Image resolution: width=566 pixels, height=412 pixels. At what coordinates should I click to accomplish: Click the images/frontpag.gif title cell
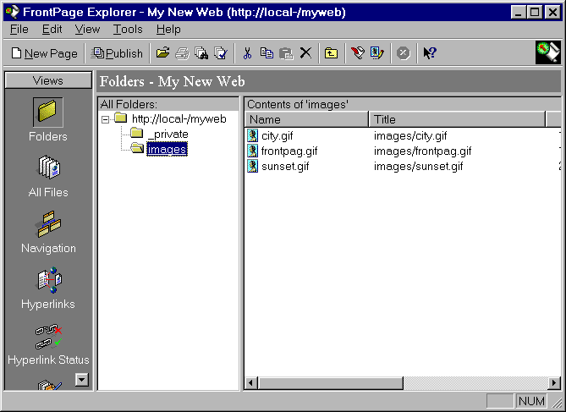(x=423, y=151)
